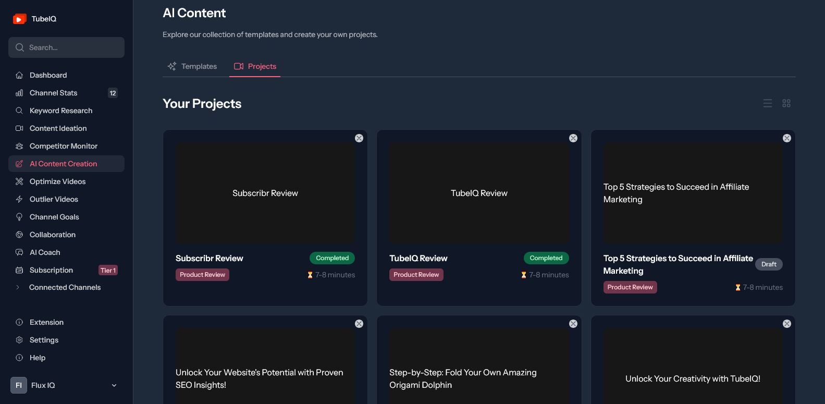Open the SEO Insights project thumbnail
The width and height of the screenshot is (825, 404).
[265, 366]
